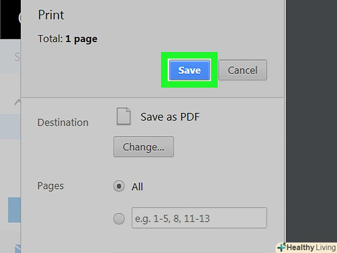The image size is (337, 253).
Task: Click the partially hidden blue envelope icon
Action: click(x=18, y=248)
